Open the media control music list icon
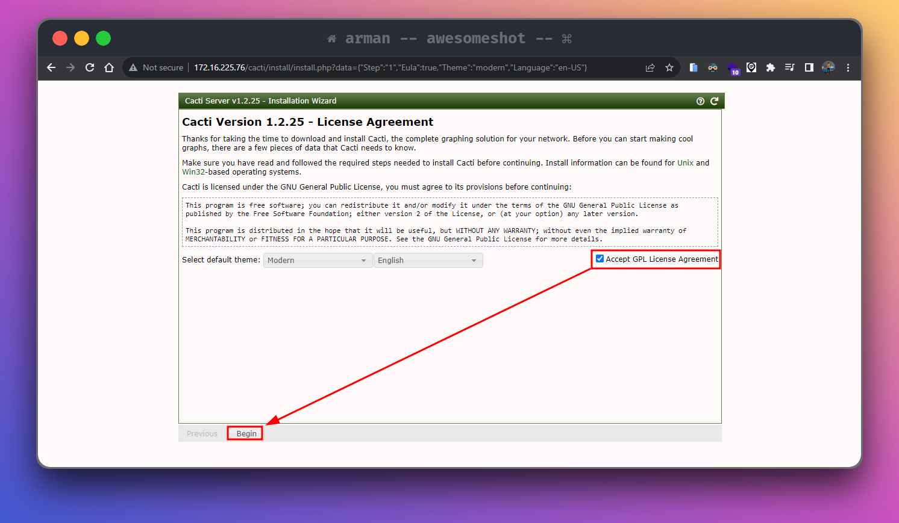 click(789, 67)
